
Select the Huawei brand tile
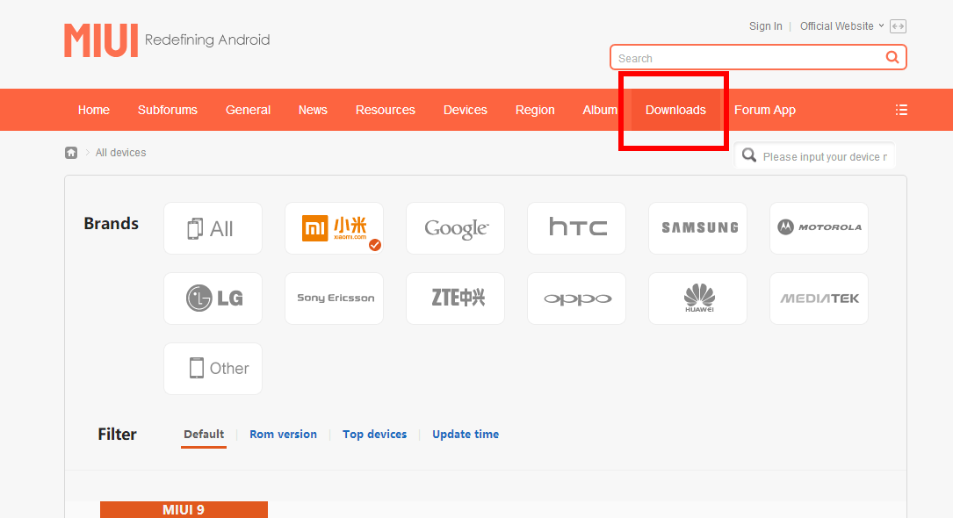coord(697,299)
